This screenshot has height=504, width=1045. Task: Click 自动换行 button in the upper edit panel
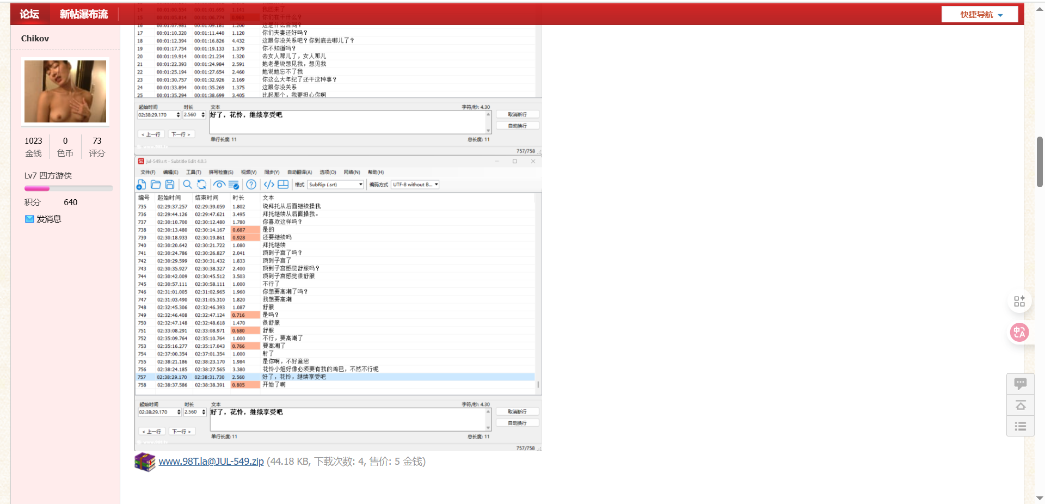[517, 126]
